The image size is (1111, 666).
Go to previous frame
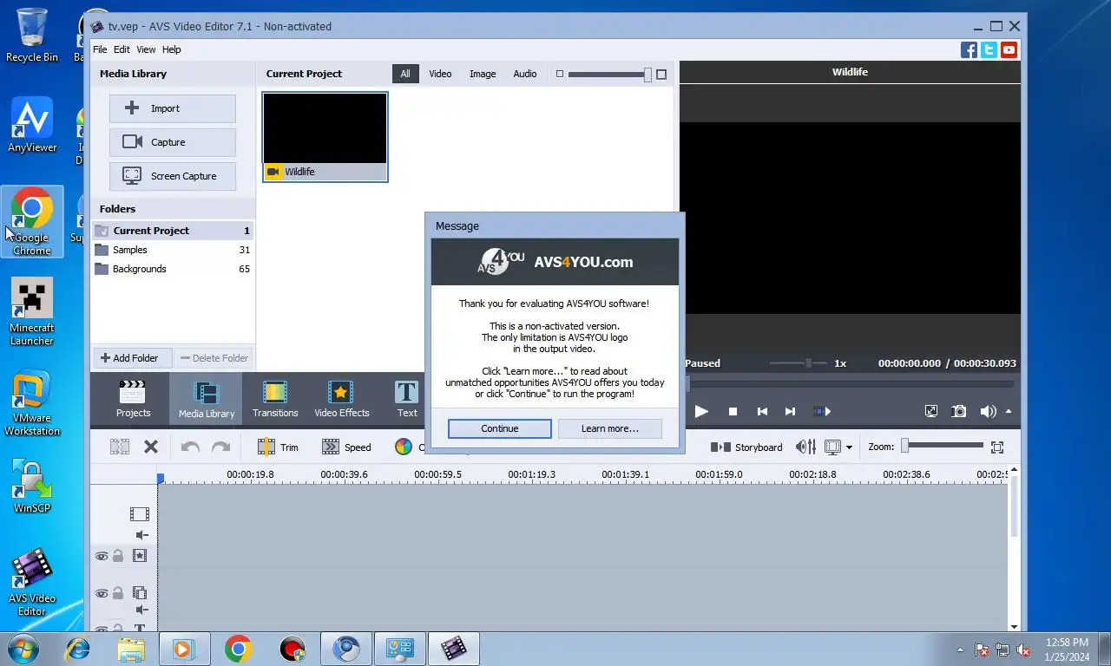point(762,412)
